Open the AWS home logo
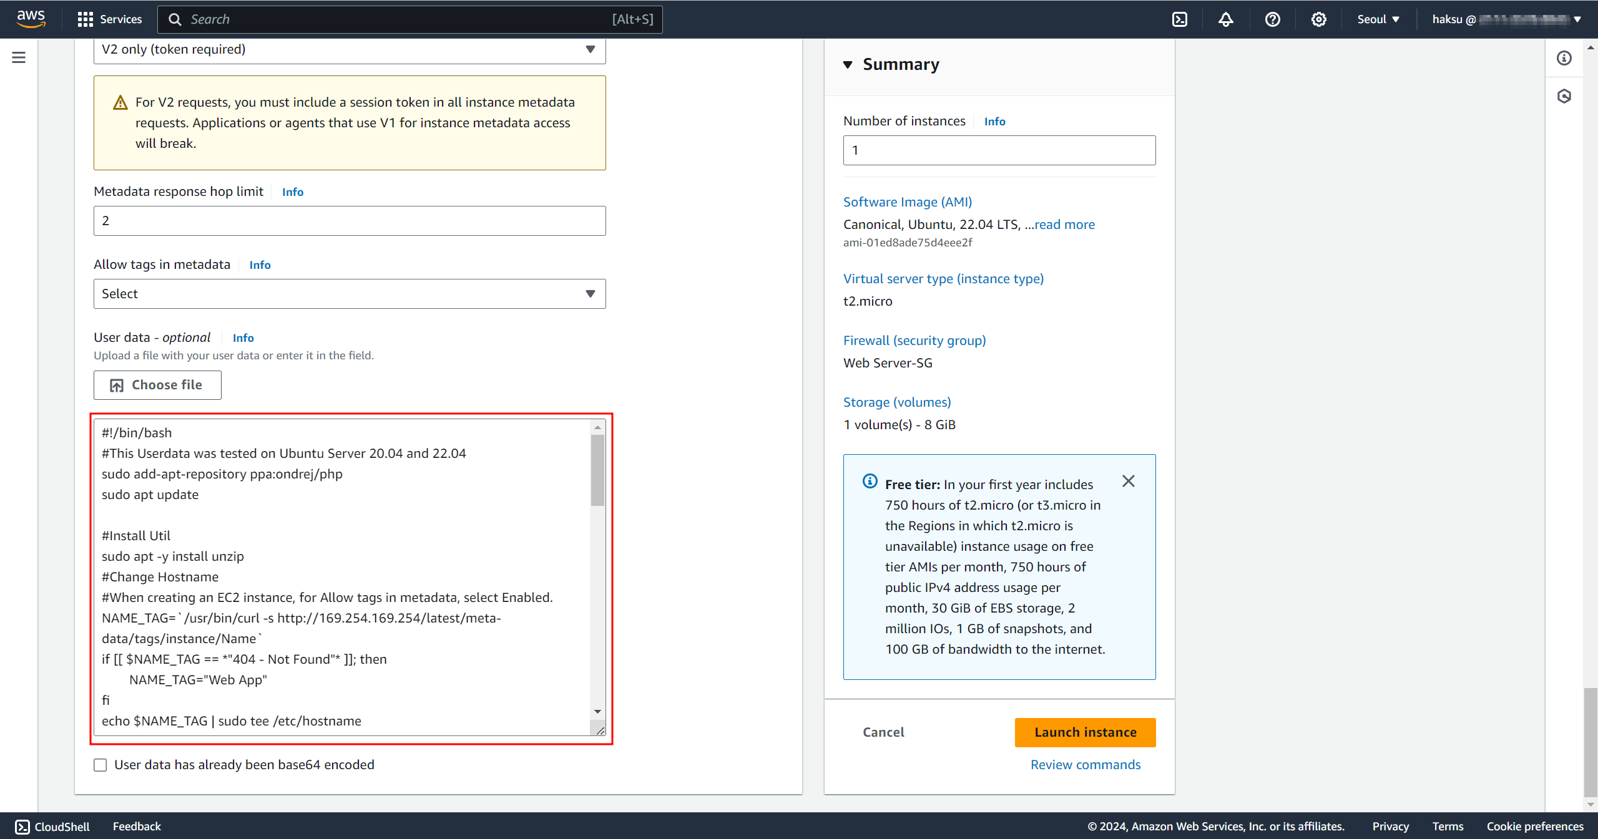1598x839 pixels. (31, 19)
